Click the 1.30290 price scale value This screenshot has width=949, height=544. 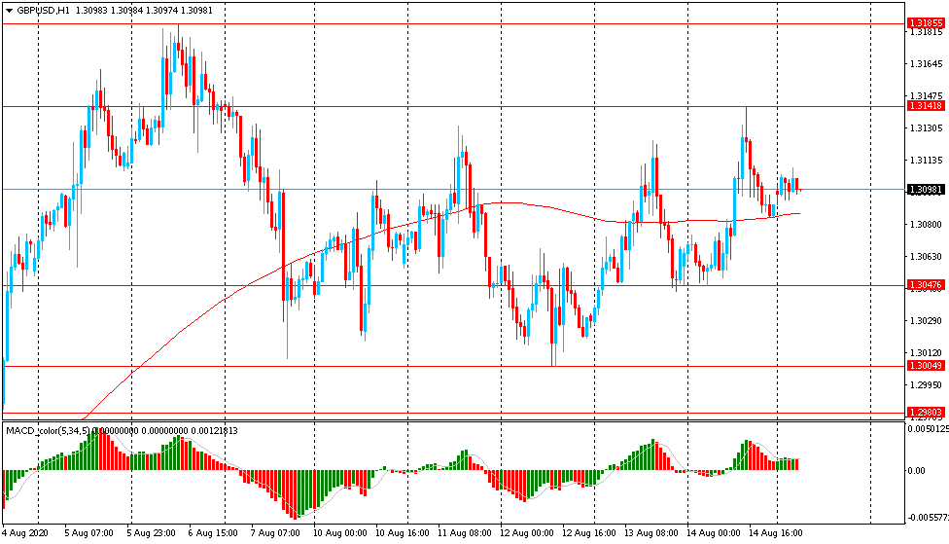(925, 321)
